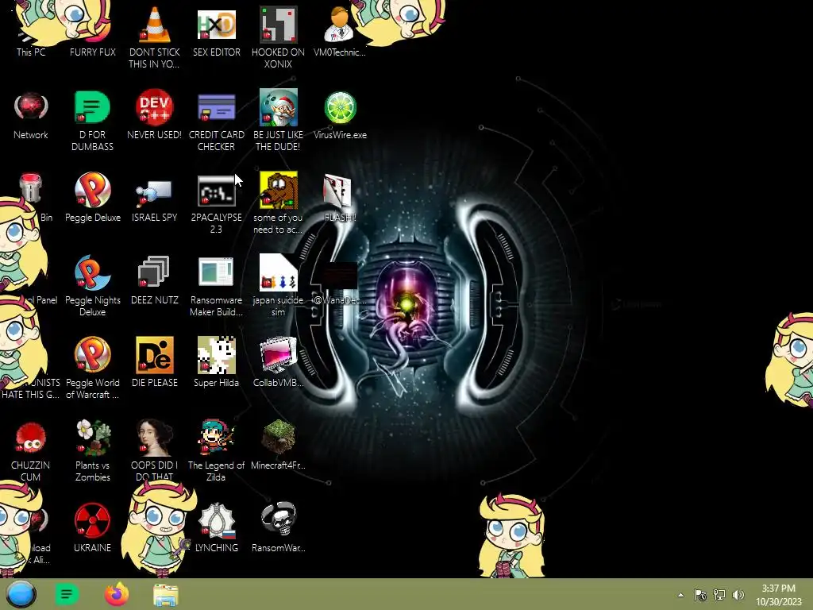Open the CREDIT CARD CHECKER shortcut

coord(216,121)
